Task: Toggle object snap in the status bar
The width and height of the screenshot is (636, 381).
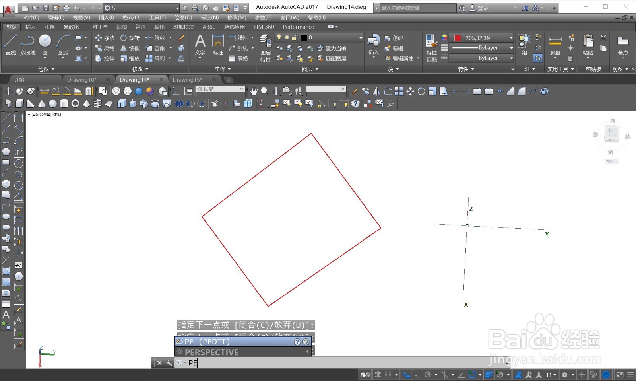Action: click(472, 375)
